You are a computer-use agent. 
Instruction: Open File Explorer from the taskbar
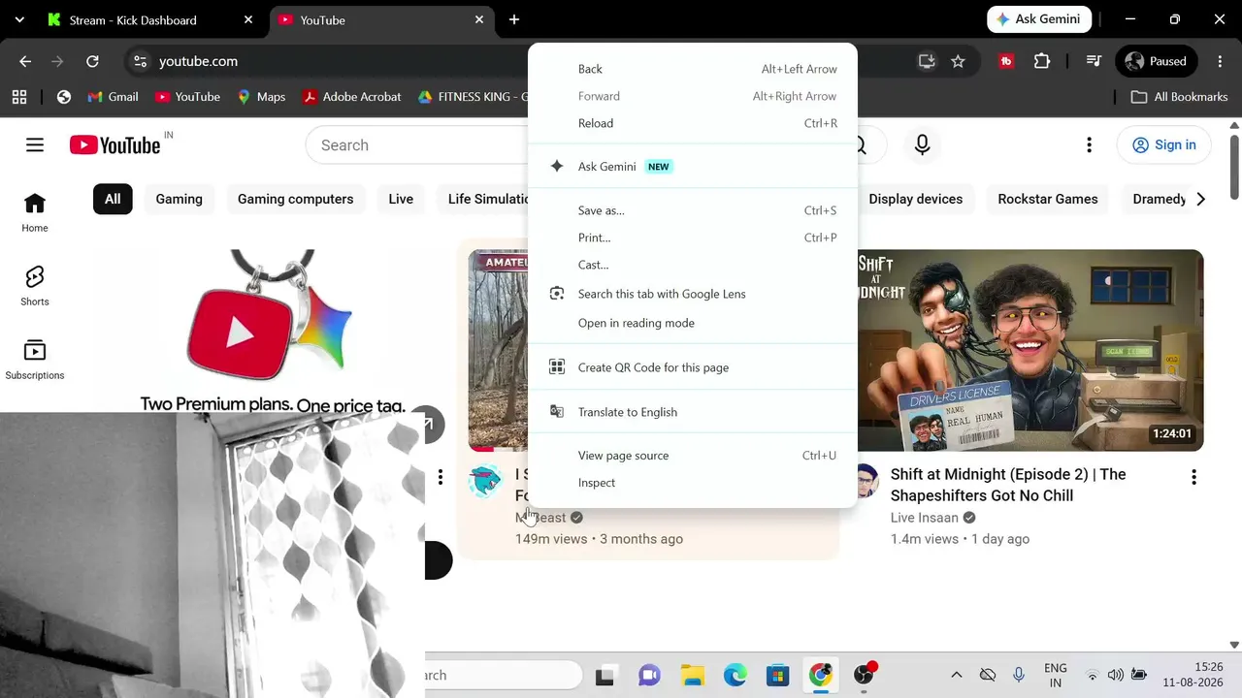click(692, 675)
